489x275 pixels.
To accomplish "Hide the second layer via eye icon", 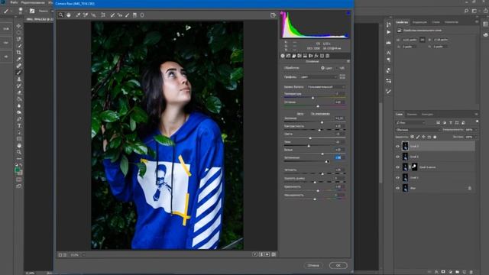I will point(397,157).
